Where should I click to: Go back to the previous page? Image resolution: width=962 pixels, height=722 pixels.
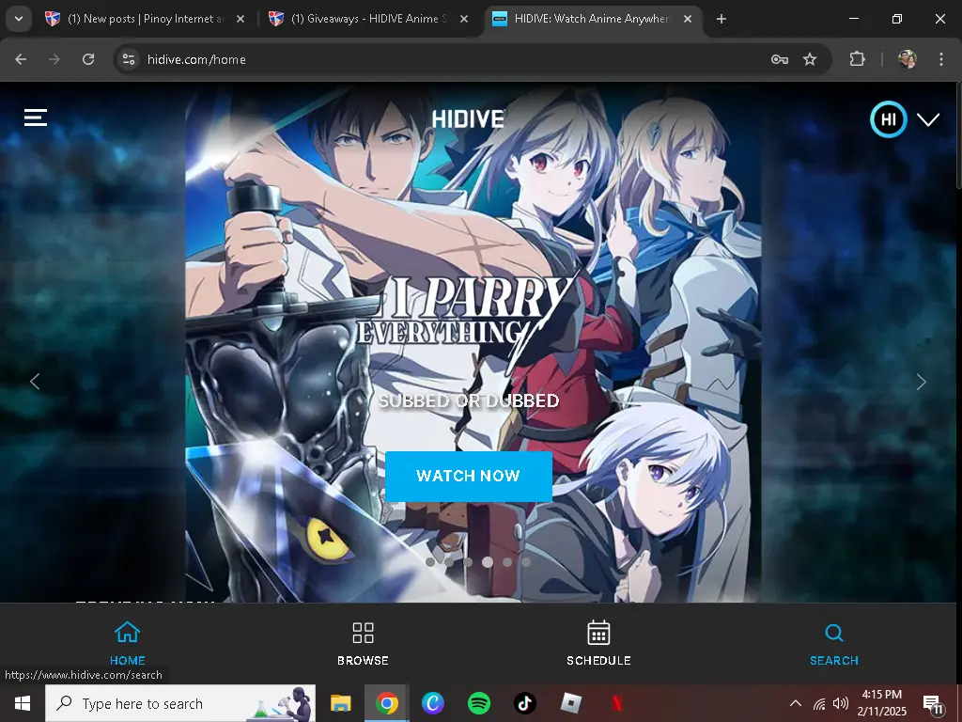21,59
